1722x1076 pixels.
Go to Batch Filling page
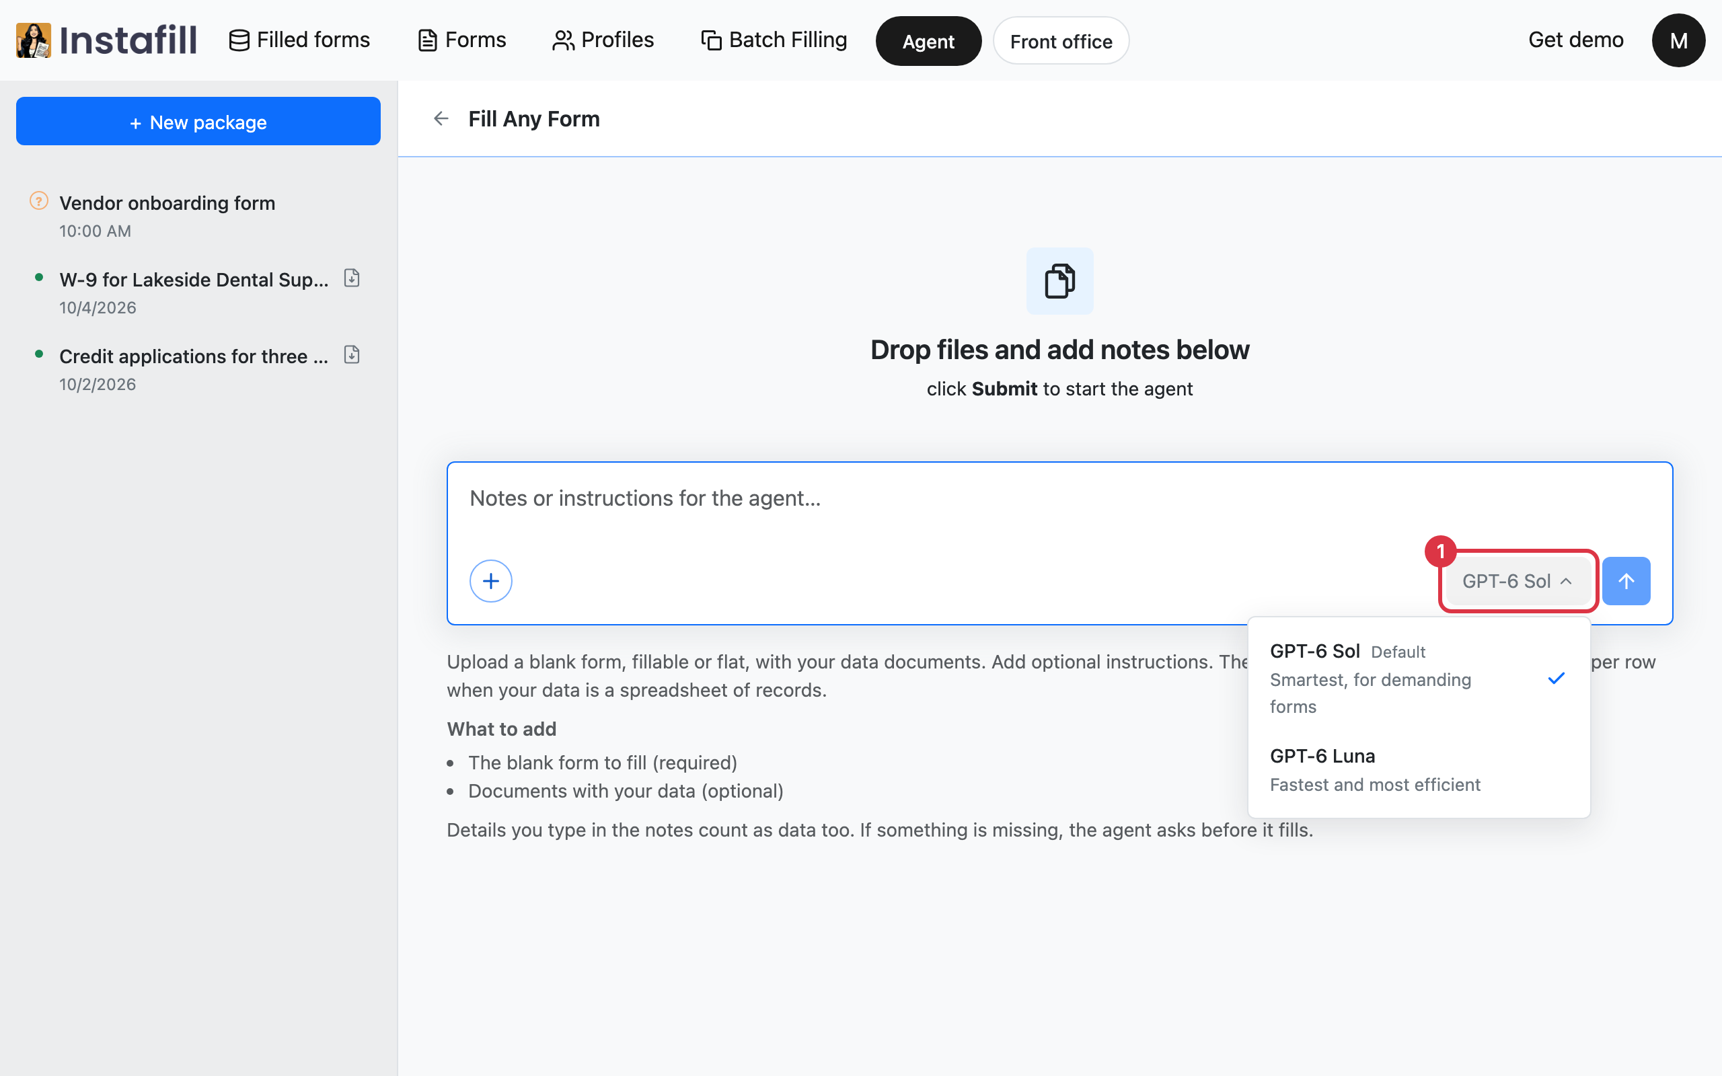click(x=774, y=40)
